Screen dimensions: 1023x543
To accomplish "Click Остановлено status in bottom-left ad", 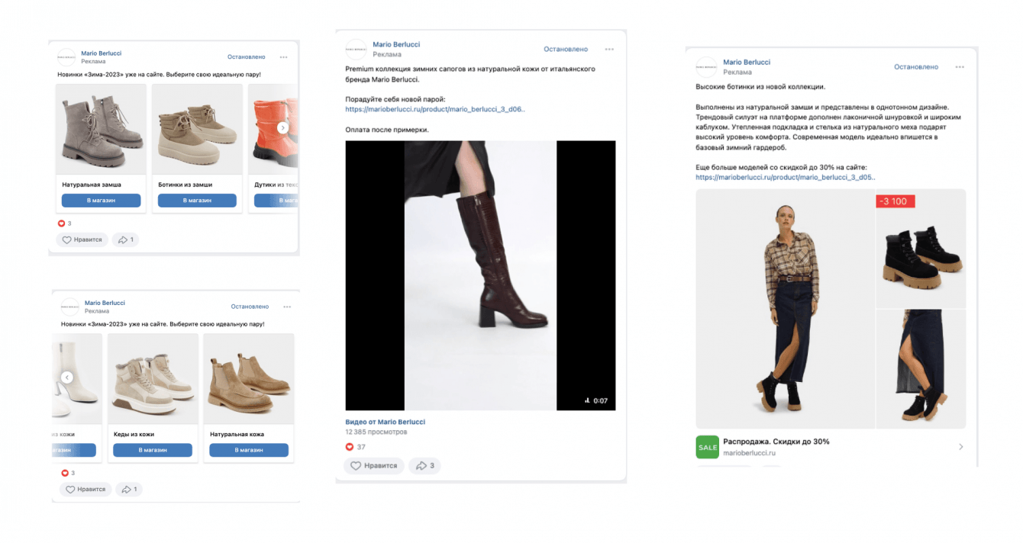I will tap(250, 307).
